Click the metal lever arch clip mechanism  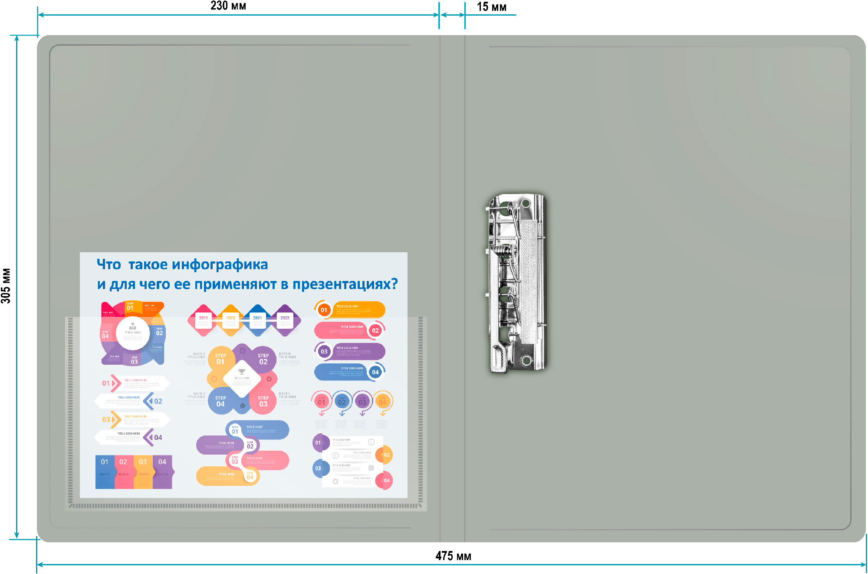[517, 283]
